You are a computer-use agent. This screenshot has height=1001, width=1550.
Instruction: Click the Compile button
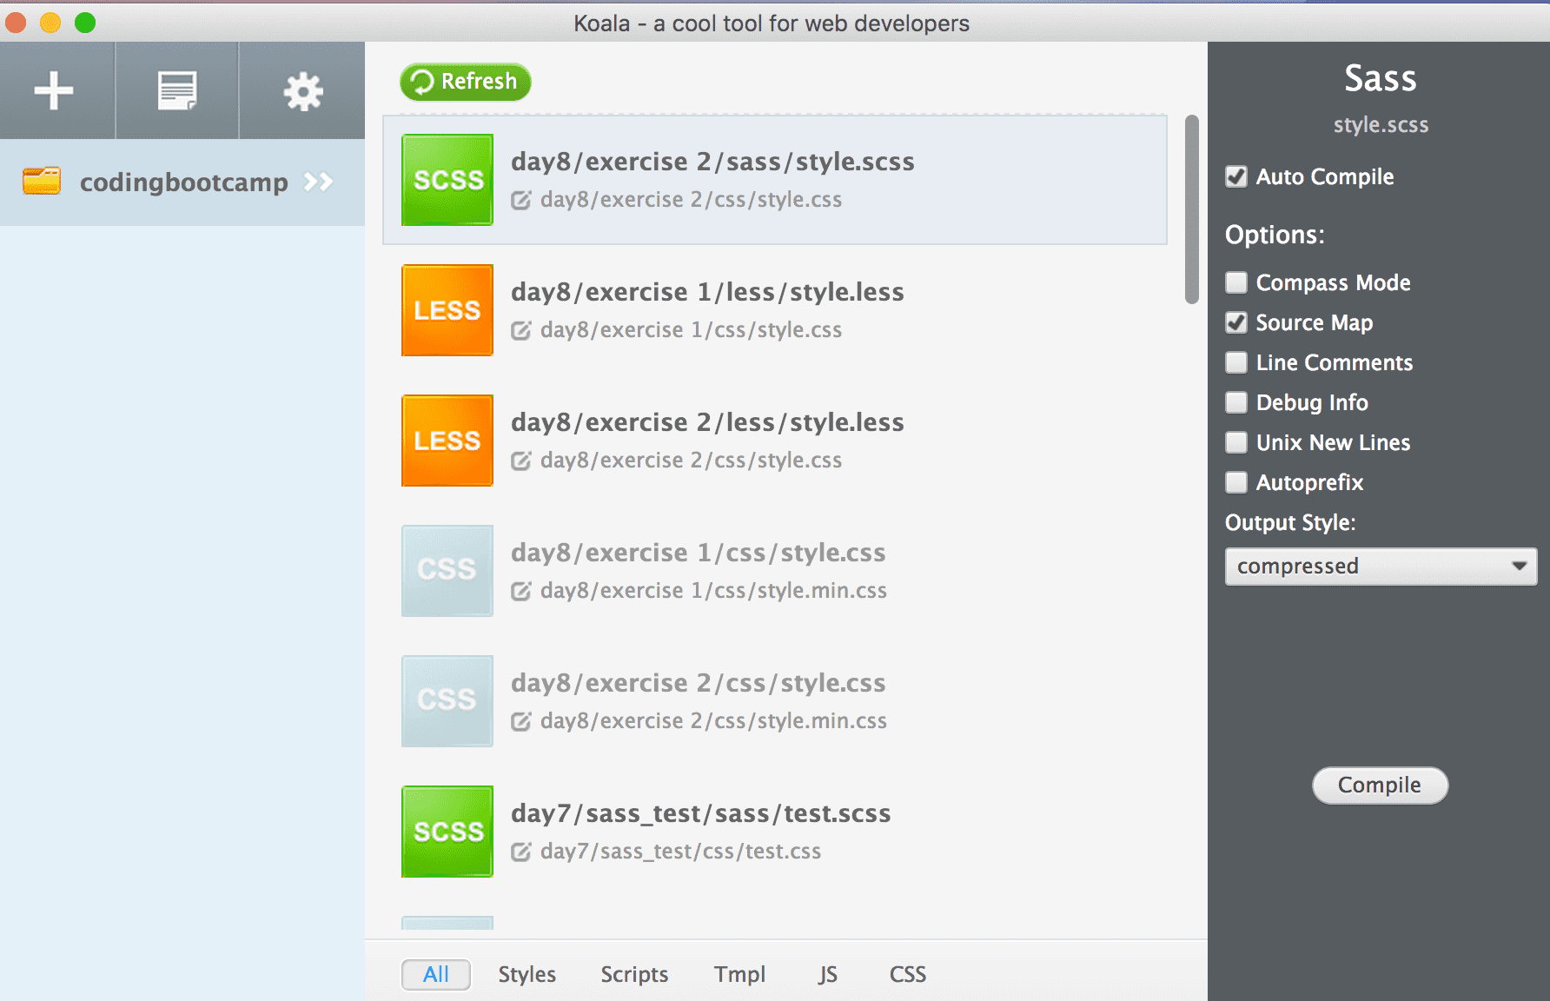click(x=1380, y=786)
